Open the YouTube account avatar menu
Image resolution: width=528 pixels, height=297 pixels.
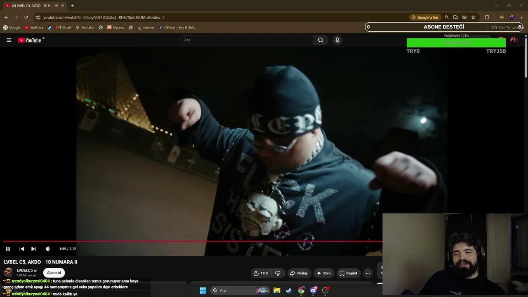pos(514,40)
